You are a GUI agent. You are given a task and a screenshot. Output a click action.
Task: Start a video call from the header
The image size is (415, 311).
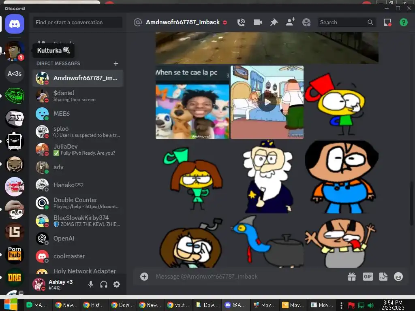pyautogui.click(x=257, y=23)
